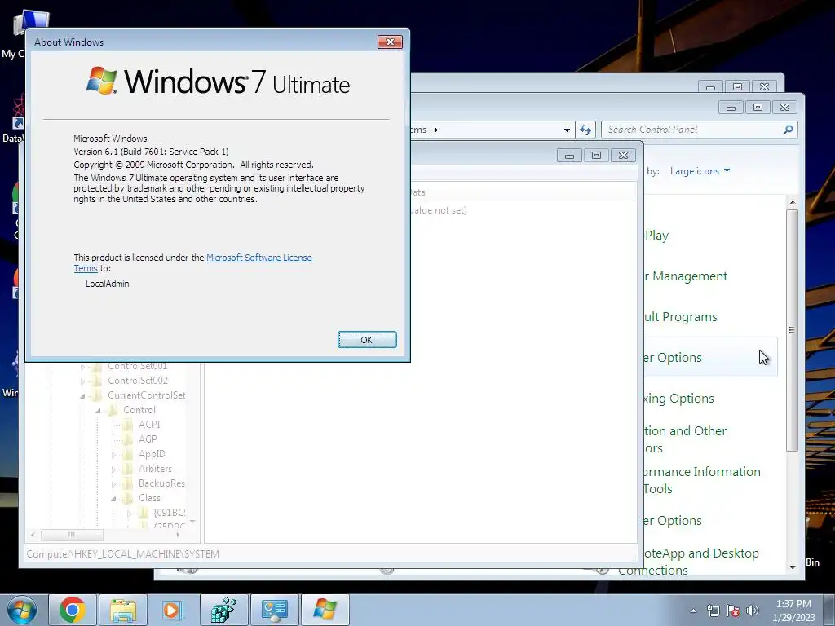The image size is (835, 626).
Task: Open the Microsoft Software License link
Action: coord(258,258)
